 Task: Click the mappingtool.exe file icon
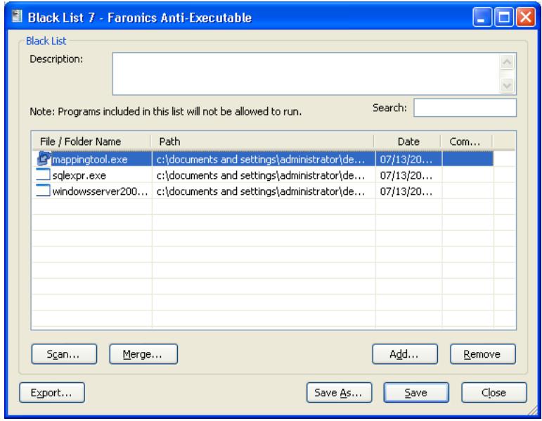click(44, 159)
